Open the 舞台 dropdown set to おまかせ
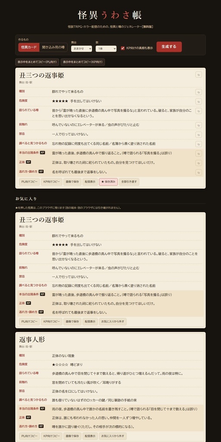The image size is (221, 442). click(x=82, y=48)
